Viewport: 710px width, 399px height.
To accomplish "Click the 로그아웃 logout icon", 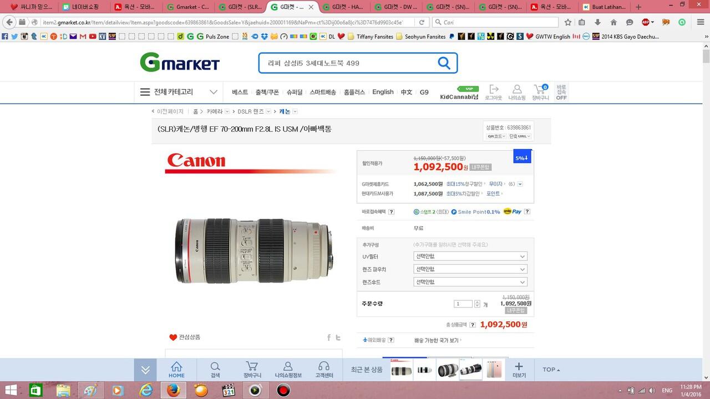I will coord(494,93).
